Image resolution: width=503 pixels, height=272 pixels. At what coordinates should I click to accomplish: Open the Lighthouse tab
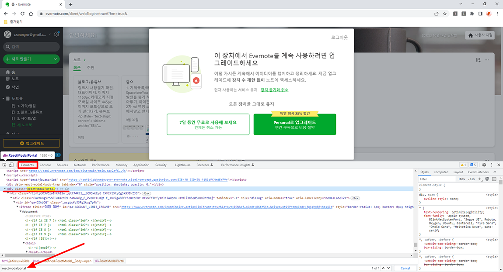(182, 165)
